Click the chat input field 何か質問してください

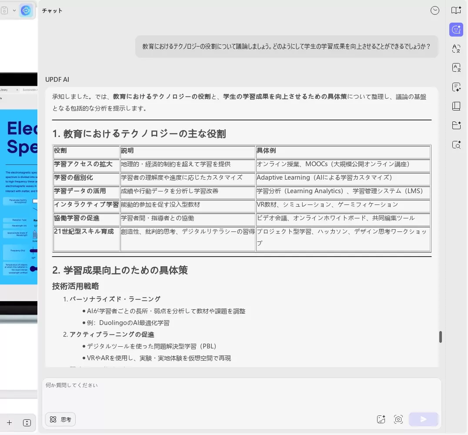241,394
